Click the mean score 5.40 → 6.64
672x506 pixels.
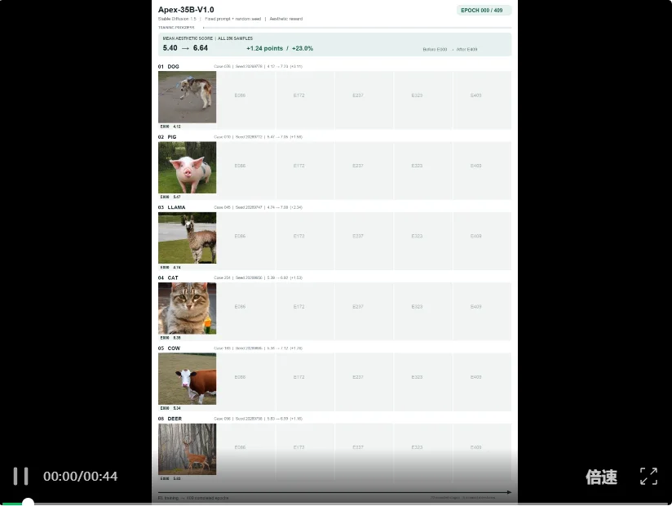(x=185, y=48)
